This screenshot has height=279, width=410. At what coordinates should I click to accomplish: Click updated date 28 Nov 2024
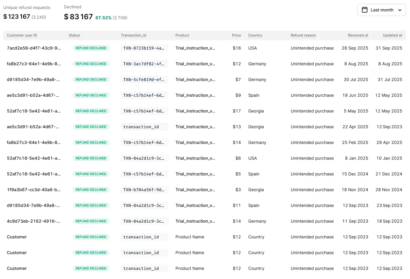389,190
